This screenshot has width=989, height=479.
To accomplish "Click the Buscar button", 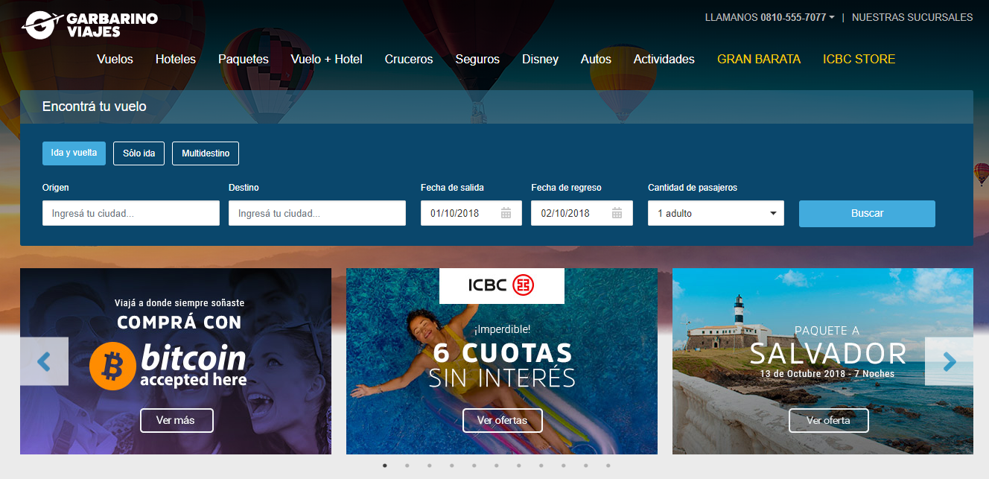I will [x=867, y=213].
